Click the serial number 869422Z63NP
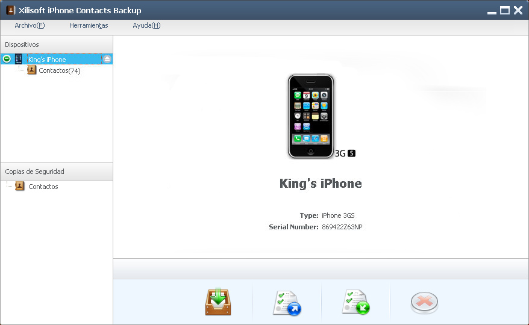The image size is (529, 325). (x=342, y=227)
